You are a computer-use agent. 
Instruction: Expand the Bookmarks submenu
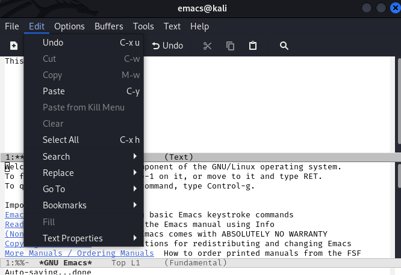(84, 205)
